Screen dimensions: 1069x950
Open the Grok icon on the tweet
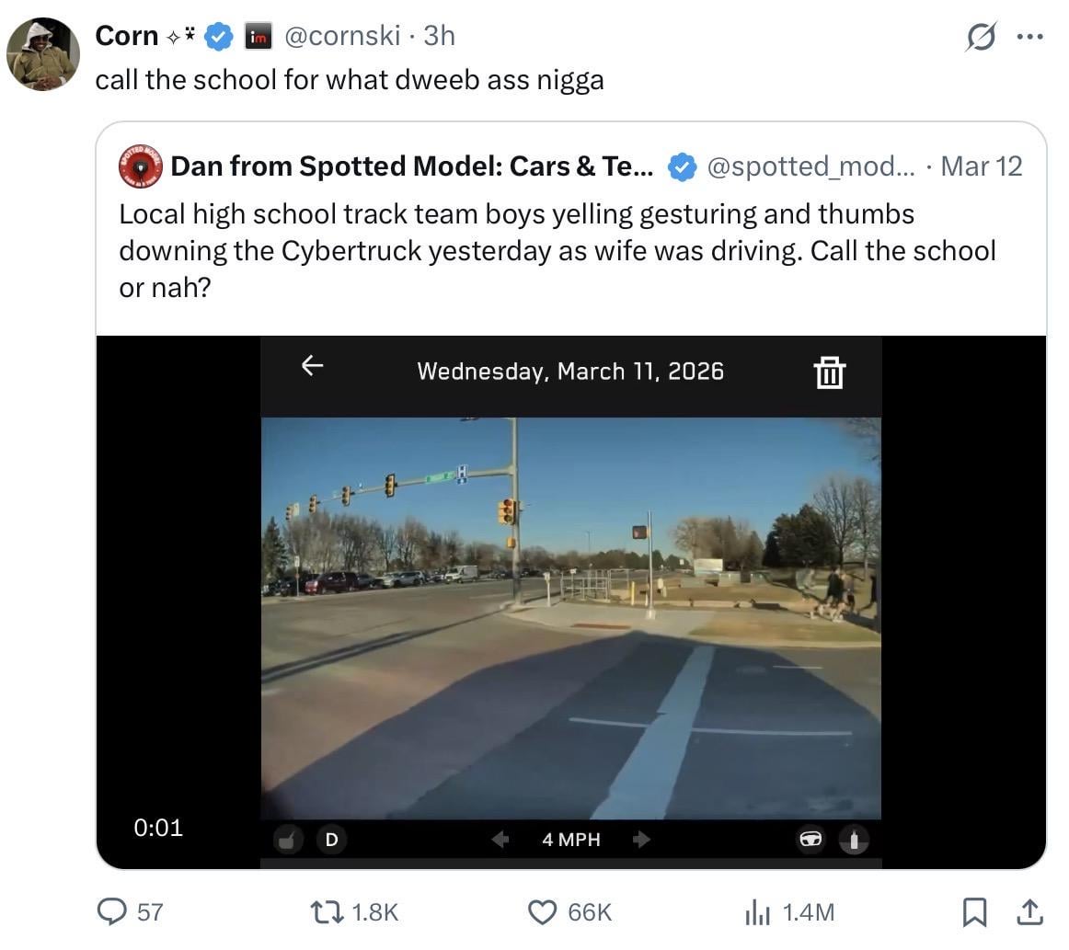coord(982,38)
